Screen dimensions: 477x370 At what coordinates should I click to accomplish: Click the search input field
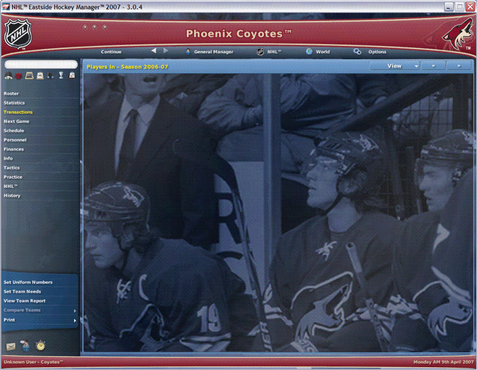[41, 64]
